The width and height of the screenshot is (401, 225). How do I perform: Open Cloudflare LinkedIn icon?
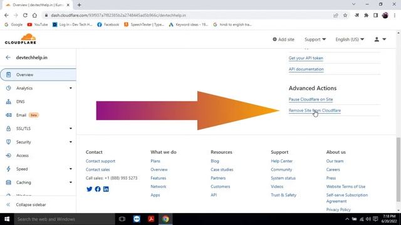[x=106, y=189]
